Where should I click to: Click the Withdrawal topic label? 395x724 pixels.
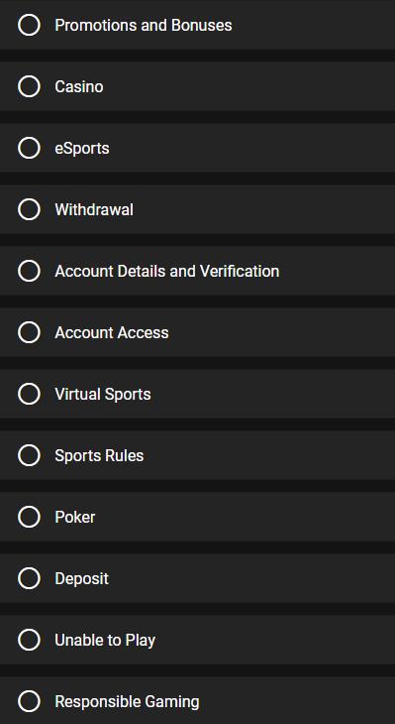tap(94, 209)
